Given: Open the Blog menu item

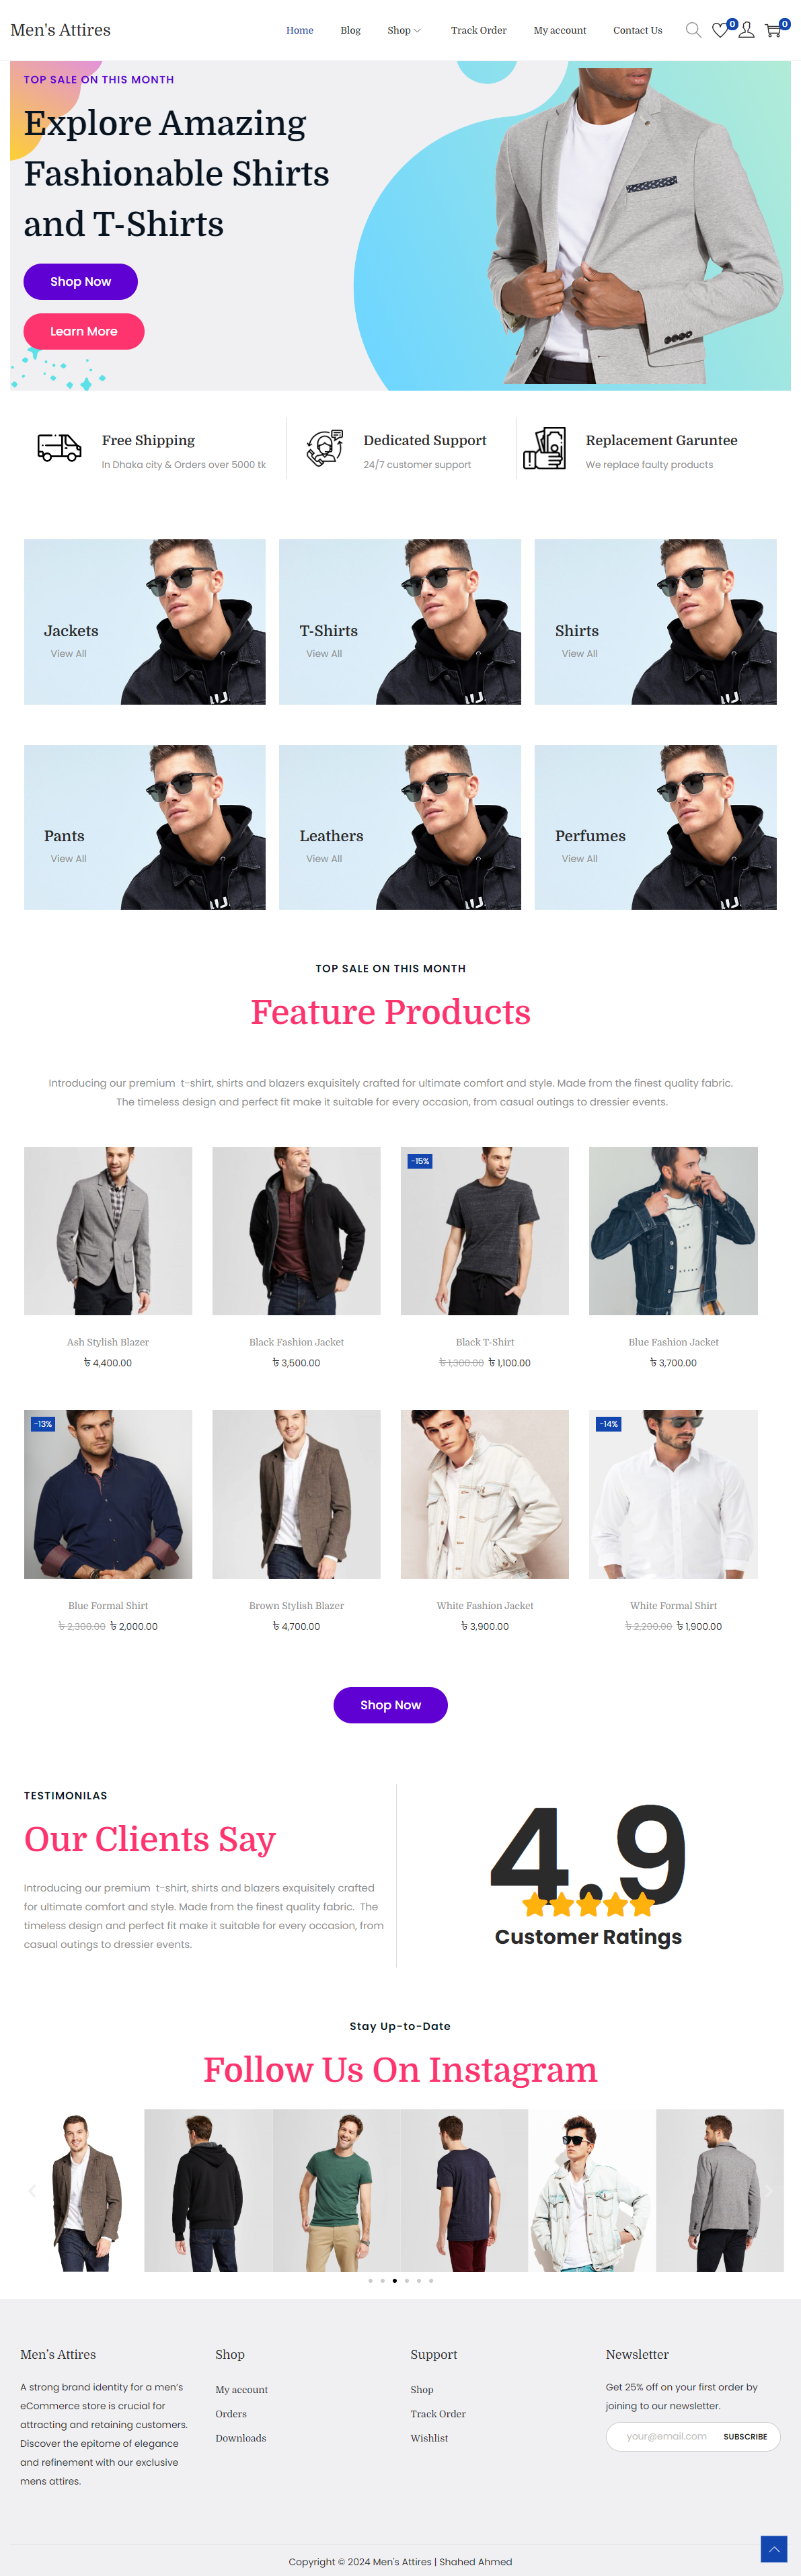Looking at the screenshot, I should [x=350, y=30].
